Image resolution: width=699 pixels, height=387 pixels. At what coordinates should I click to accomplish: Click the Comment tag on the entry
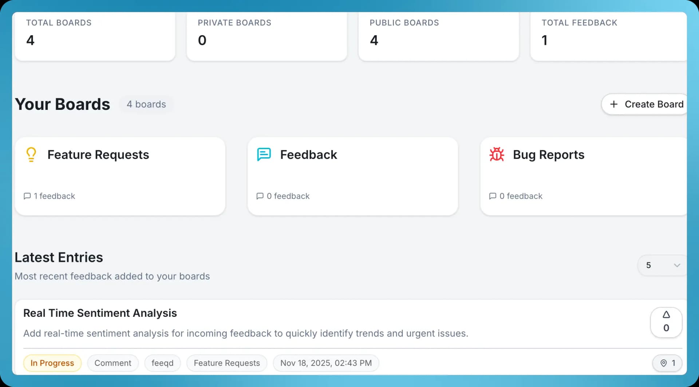click(113, 363)
